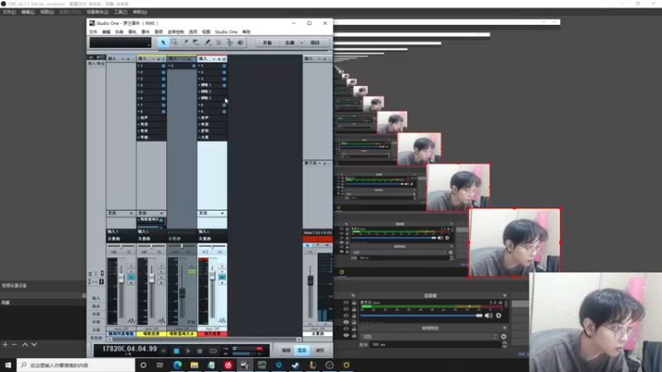Open the 编辑 Edit view at bottom right
This screenshot has height=372, width=662.
286,351
